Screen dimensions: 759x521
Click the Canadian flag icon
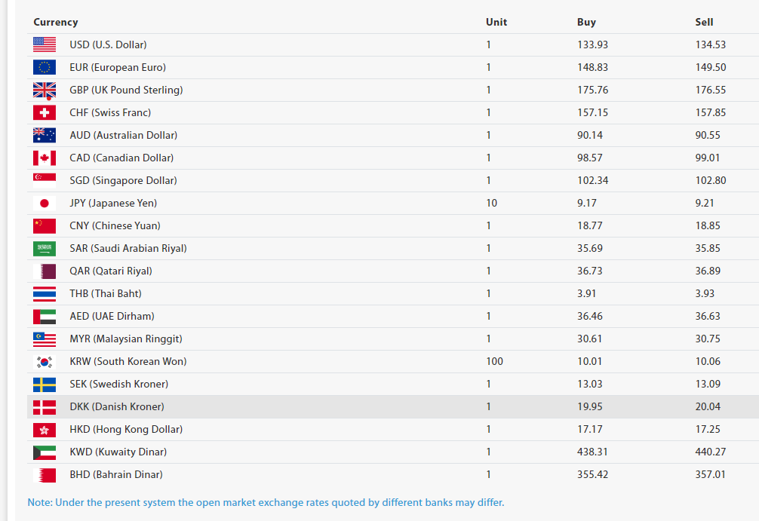pos(45,158)
